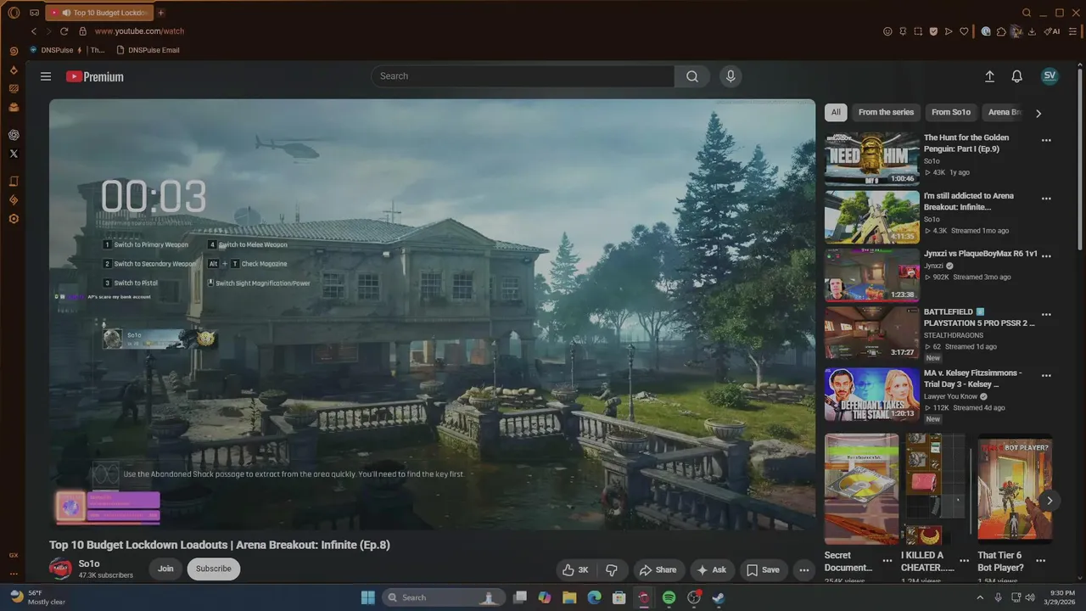This screenshot has width=1086, height=611.
Task: Open the emoji picker toolbar icon
Action: point(887,31)
